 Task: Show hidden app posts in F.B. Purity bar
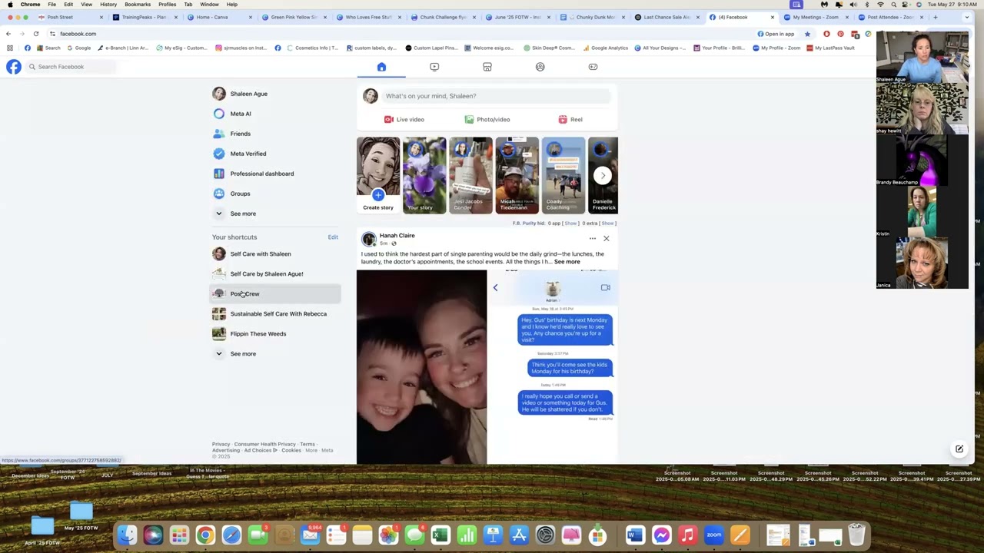(x=570, y=223)
